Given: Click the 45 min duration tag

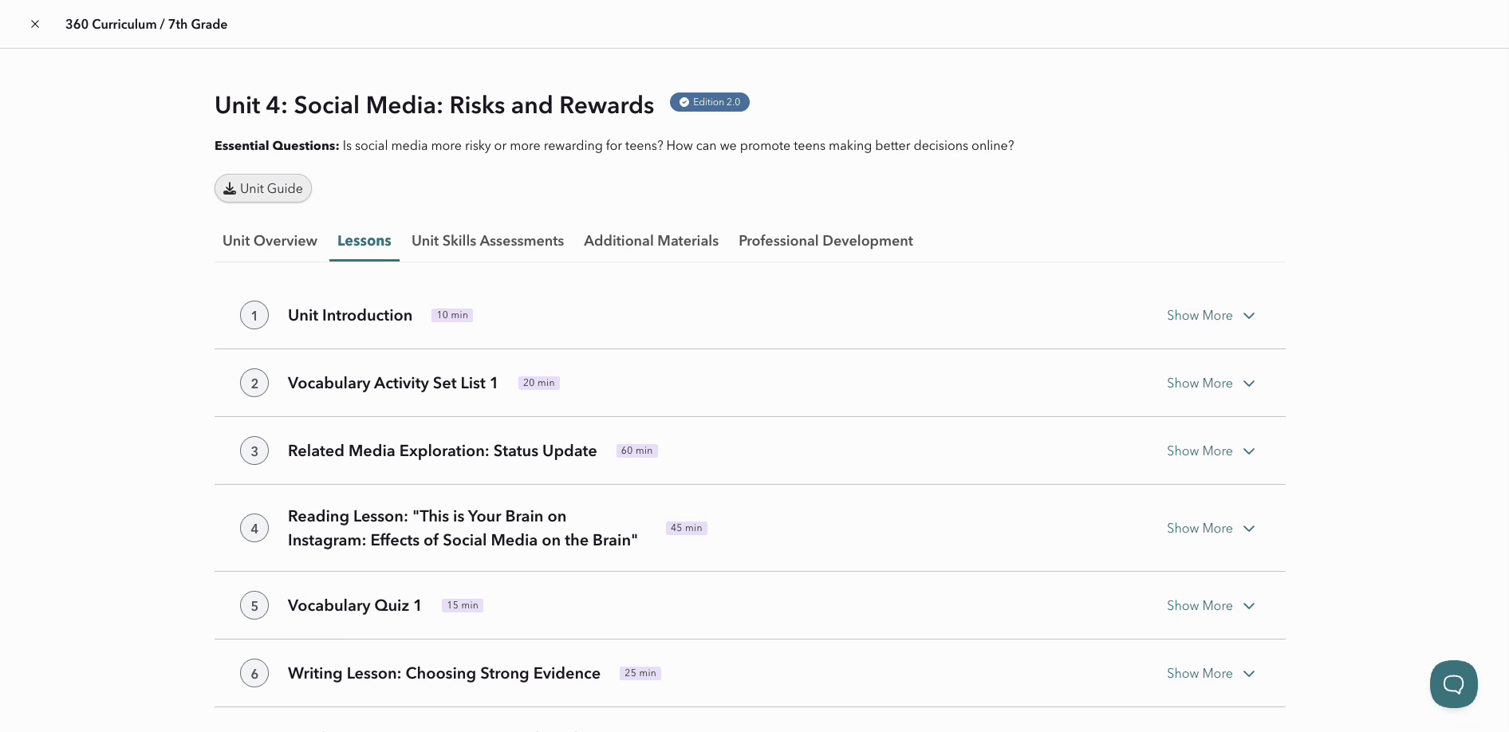Looking at the screenshot, I should [x=687, y=528].
